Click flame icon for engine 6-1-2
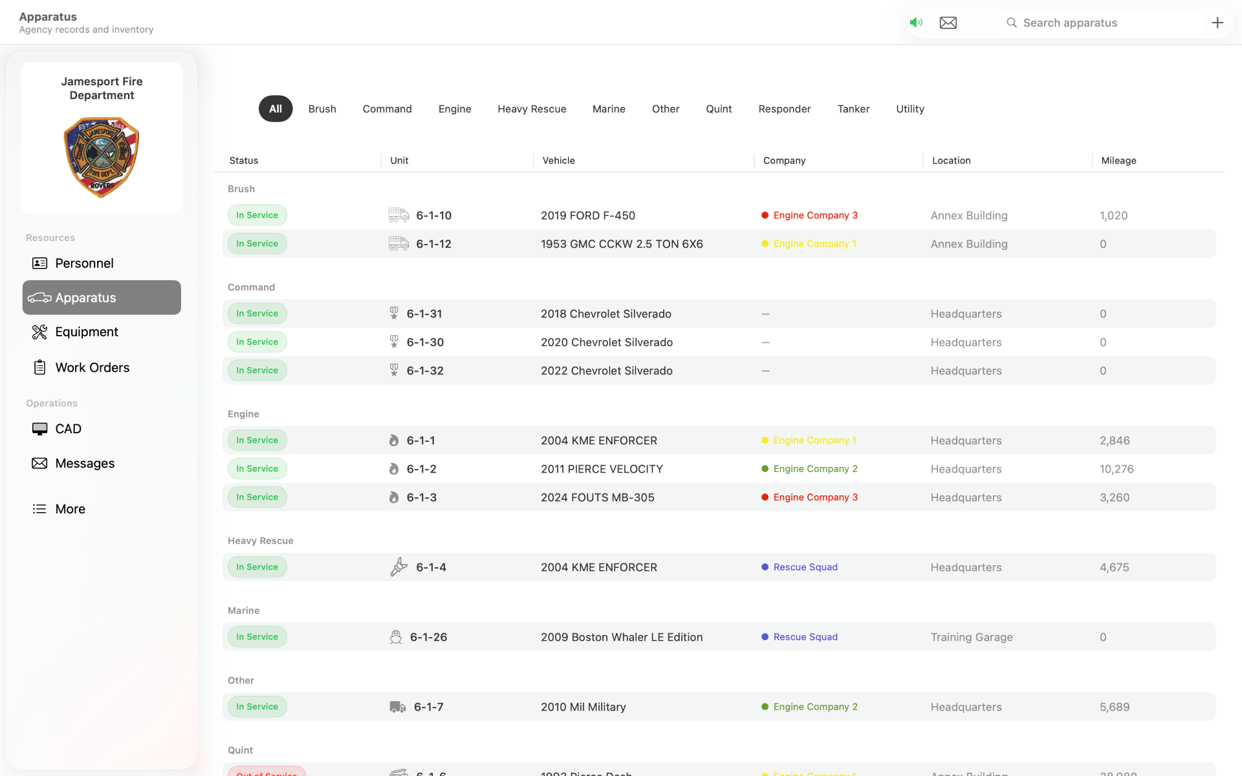1242x776 pixels. (x=394, y=468)
